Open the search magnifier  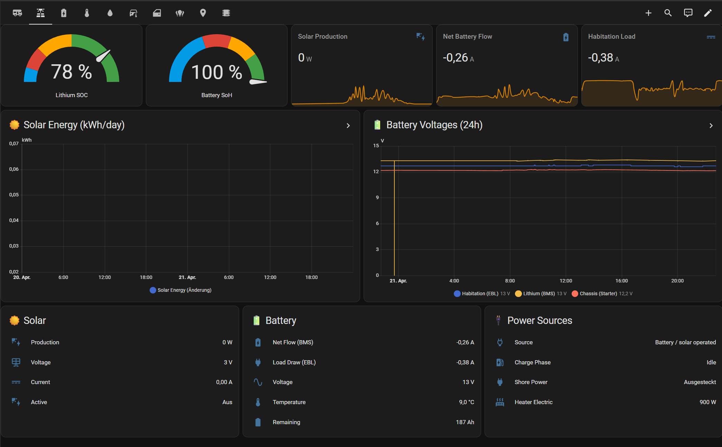(x=668, y=13)
